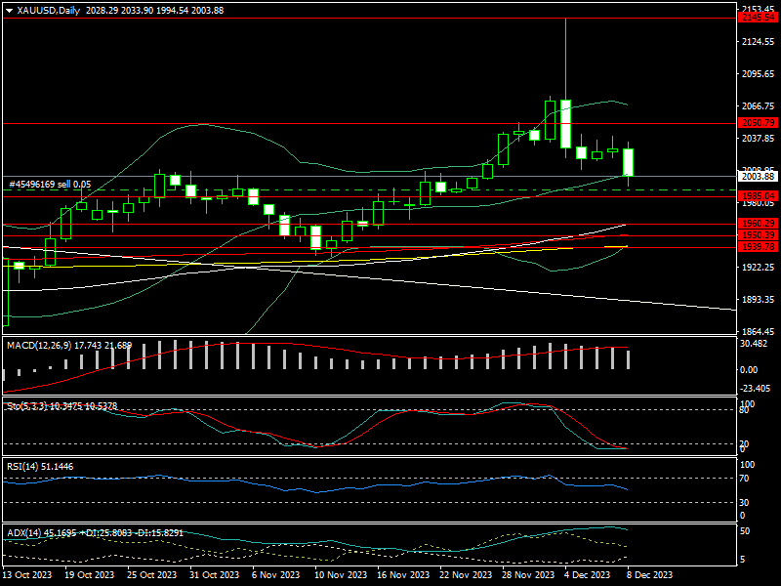Select the red 1985.04 price tag
Screen dimensions: 781x586
coord(757,196)
